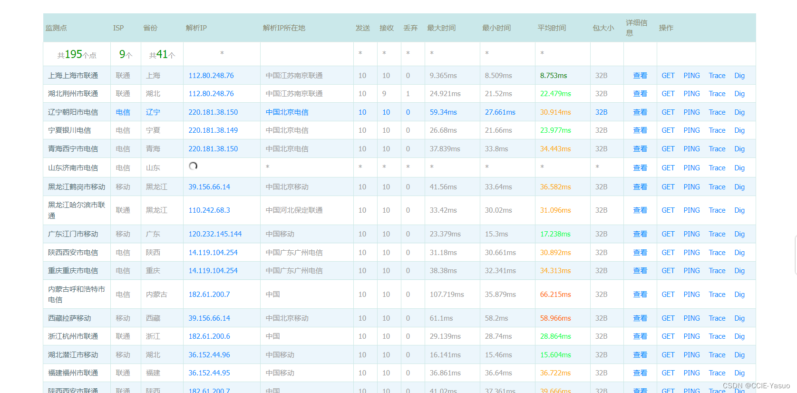Run Dig for 福建福州市联通
The image size is (797, 393).
click(739, 373)
